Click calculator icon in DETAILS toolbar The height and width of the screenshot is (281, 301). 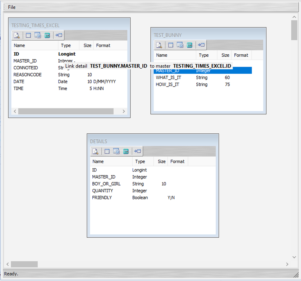(x=126, y=151)
